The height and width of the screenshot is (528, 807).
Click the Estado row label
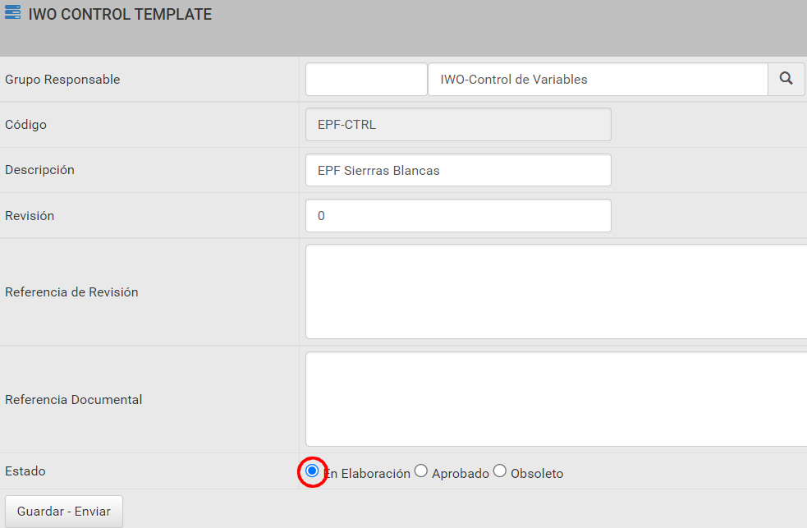point(25,471)
